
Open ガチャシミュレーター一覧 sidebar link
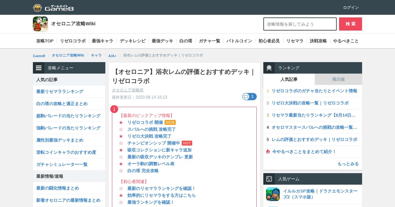point(62,164)
